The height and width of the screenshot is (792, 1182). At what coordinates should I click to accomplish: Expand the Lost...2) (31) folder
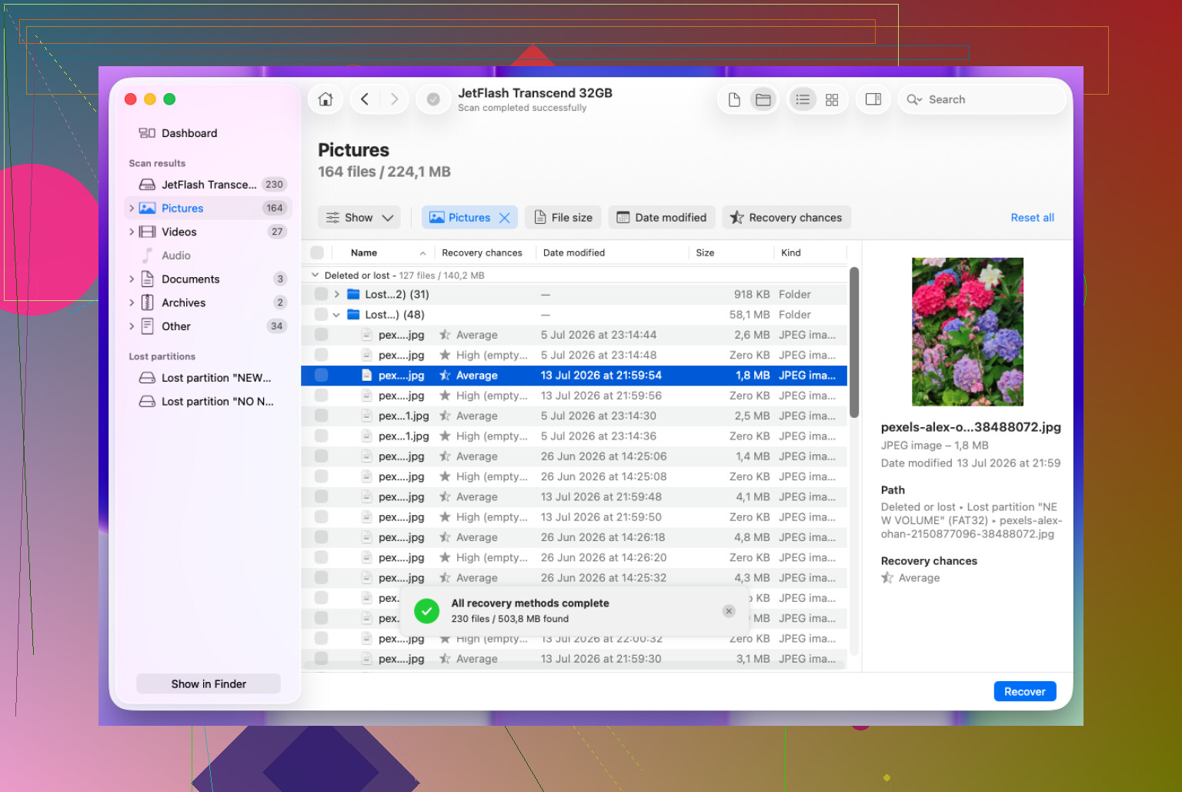click(336, 294)
